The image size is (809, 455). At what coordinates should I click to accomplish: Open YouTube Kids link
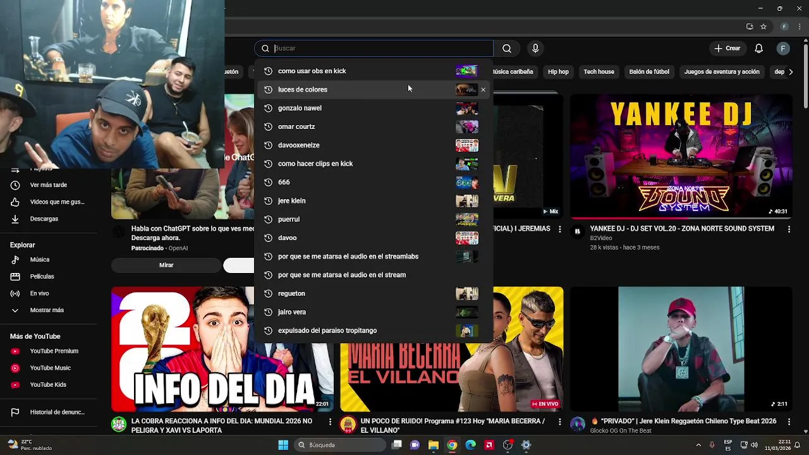tap(49, 385)
